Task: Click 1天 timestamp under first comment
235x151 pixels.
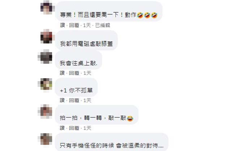Action: (87, 25)
